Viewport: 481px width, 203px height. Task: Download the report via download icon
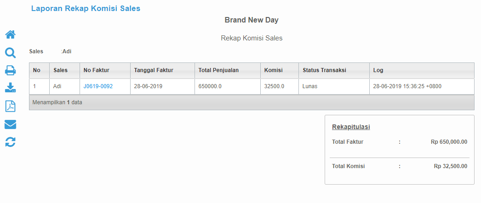point(11,88)
